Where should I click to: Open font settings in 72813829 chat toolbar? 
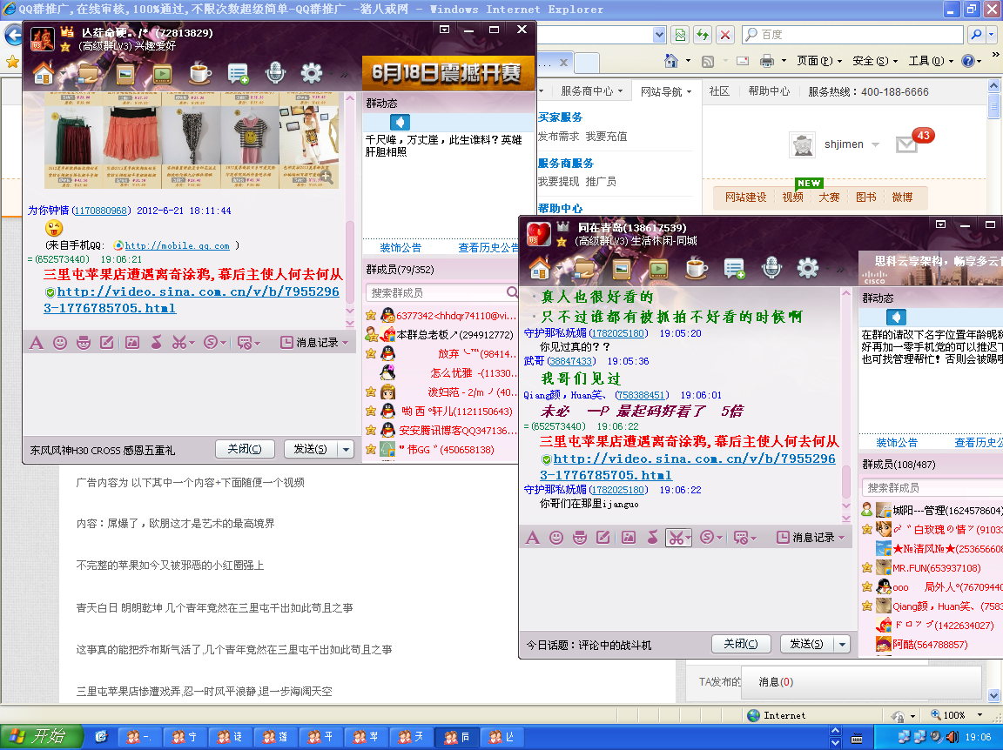(37, 343)
